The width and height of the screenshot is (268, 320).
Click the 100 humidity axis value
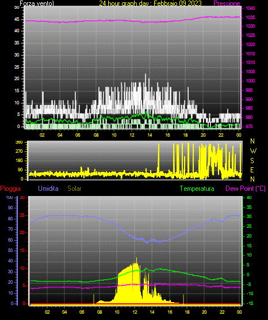9,197
